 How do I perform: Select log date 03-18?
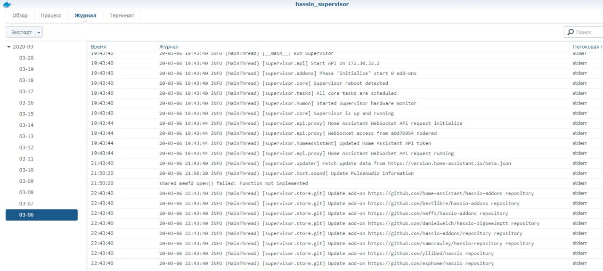tap(26, 81)
